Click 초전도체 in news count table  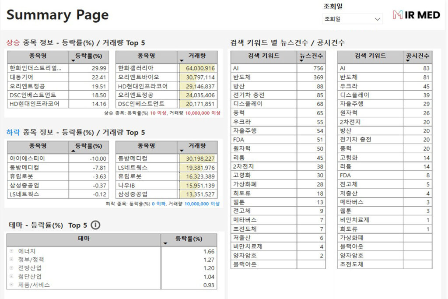click(245, 229)
